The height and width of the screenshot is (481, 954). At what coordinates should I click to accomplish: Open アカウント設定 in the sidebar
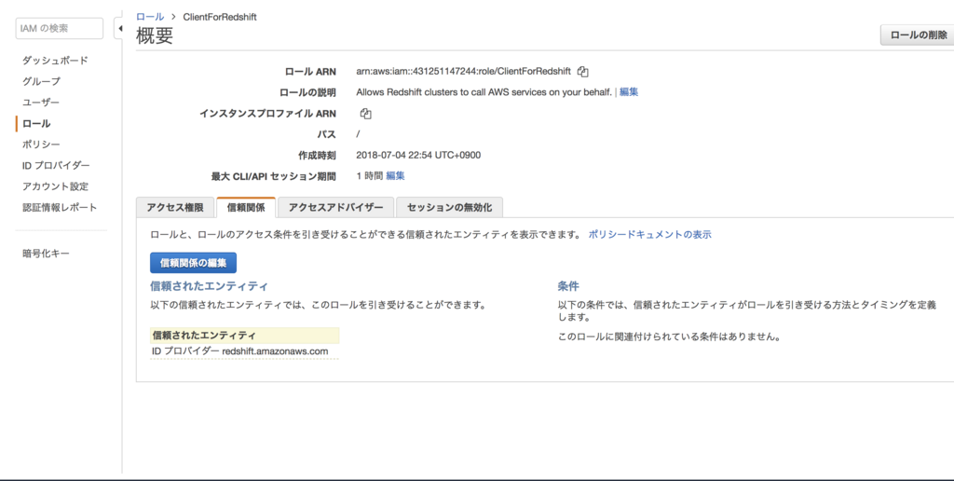point(55,186)
